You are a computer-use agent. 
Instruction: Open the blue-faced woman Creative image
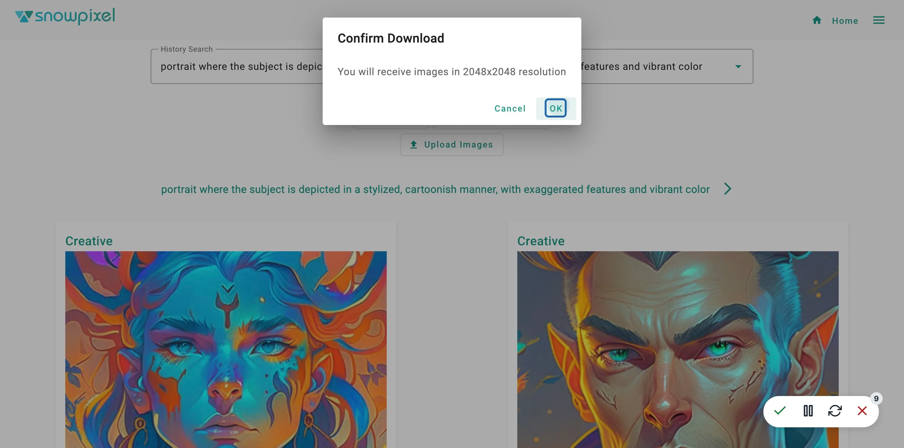tap(226, 349)
